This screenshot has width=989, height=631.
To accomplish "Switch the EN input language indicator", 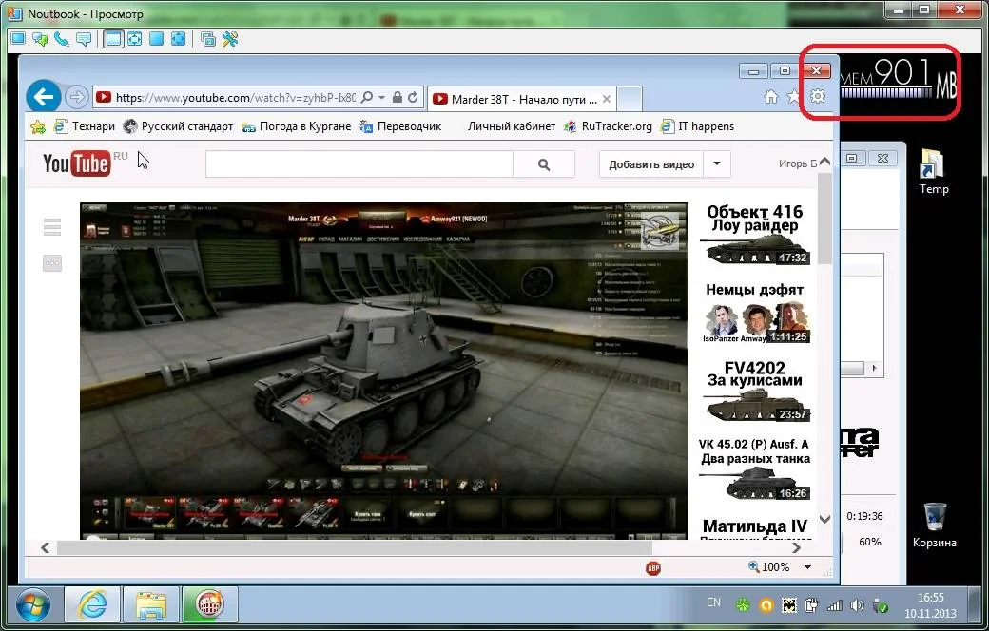I will click(x=713, y=602).
